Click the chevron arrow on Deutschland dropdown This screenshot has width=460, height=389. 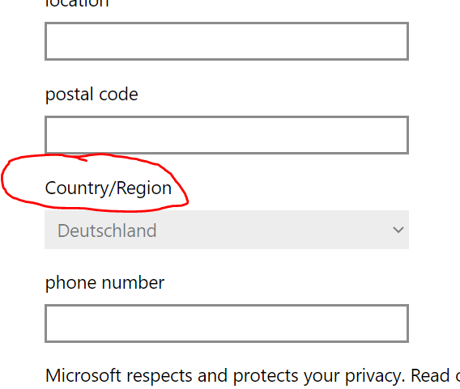tap(398, 230)
